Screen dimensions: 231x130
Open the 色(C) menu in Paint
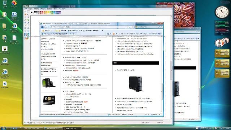[x=55, y=9]
